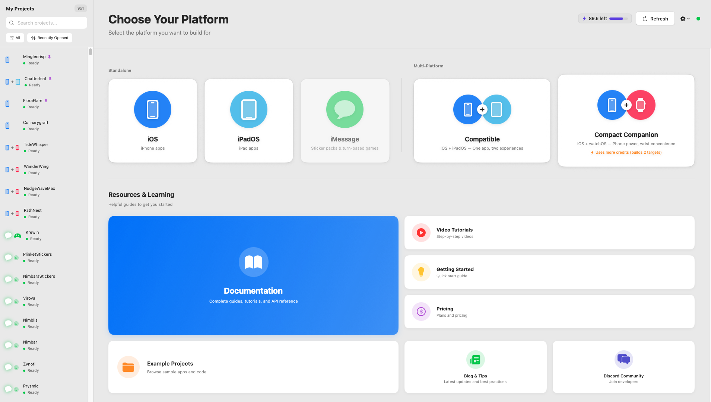Select the iOS iPhone apps platform icon
The height and width of the screenshot is (402, 711).
(x=152, y=109)
